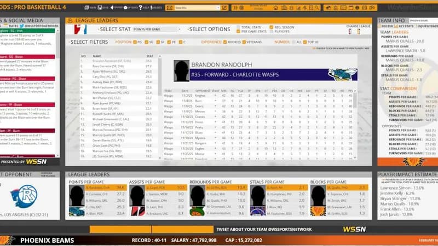Screen dimensions: 438x246
Task: Click the Sound menu item
Action: pos(116,8)
